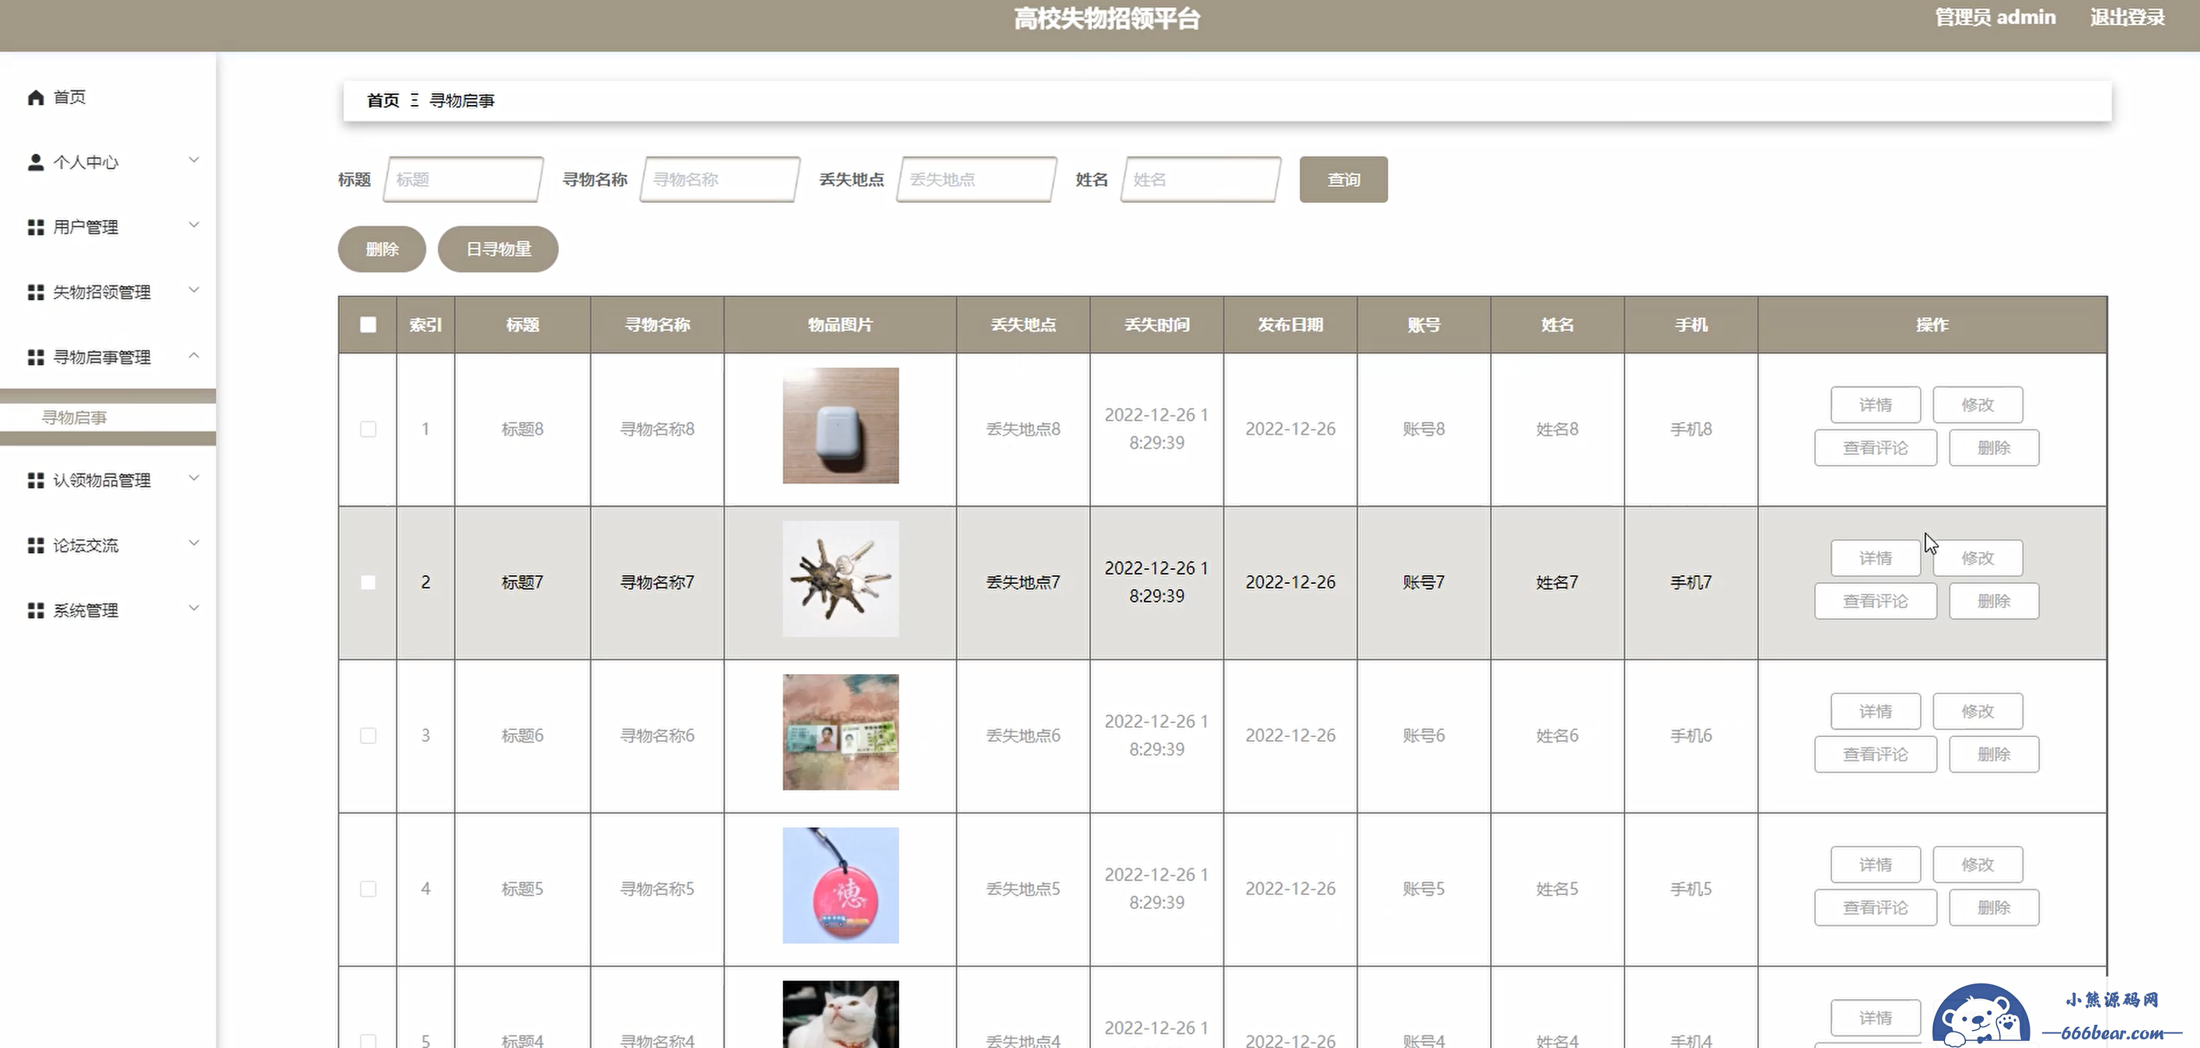The width and height of the screenshot is (2200, 1048).
Task: Click 查看评论 button for row 标题8
Action: 1876,448
